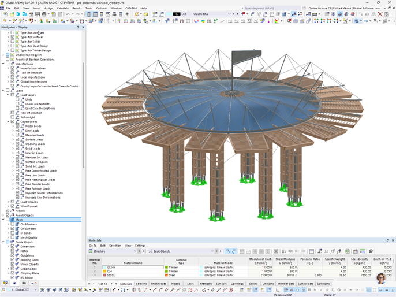This screenshot has height=297, width=396.
Task: Toggle Mesh On Surfaces checkbox
Action: point(12,228)
